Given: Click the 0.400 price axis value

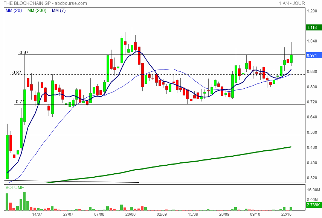Looking at the screenshot, I should (312, 163).
